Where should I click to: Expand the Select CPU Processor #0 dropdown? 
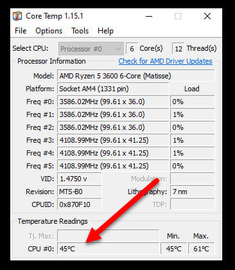pyautogui.click(x=91, y=49)
